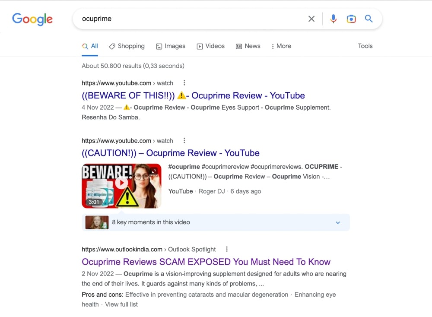This screenshot has height=317, width=432.
Task: Open the More search categories menu
Action: (281, 46)
